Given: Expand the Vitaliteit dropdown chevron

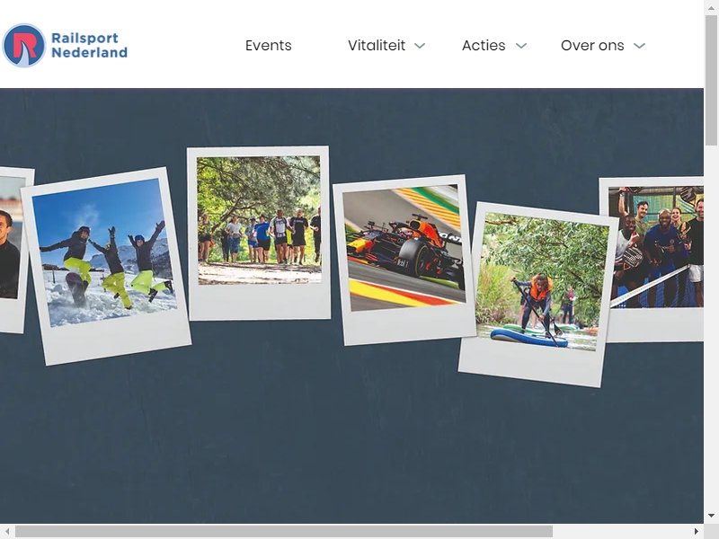Looking at the screenshot, I should (x=420, y=46).
